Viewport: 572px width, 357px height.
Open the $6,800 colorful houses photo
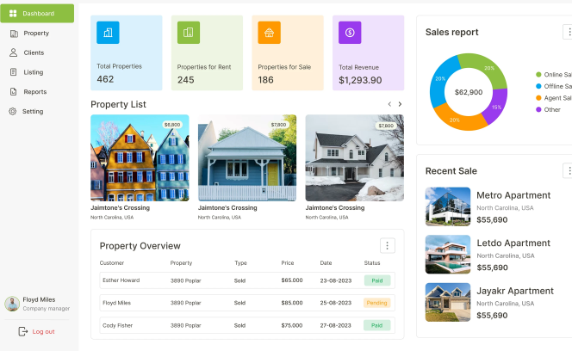coord(140,157)
